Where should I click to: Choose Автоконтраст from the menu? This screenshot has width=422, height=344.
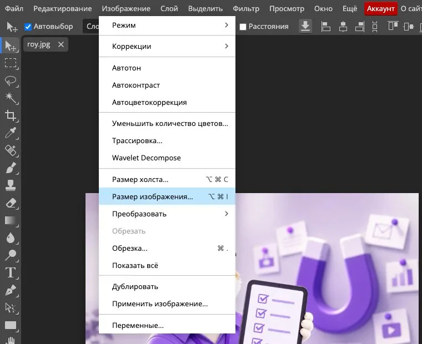coord(167,85)
